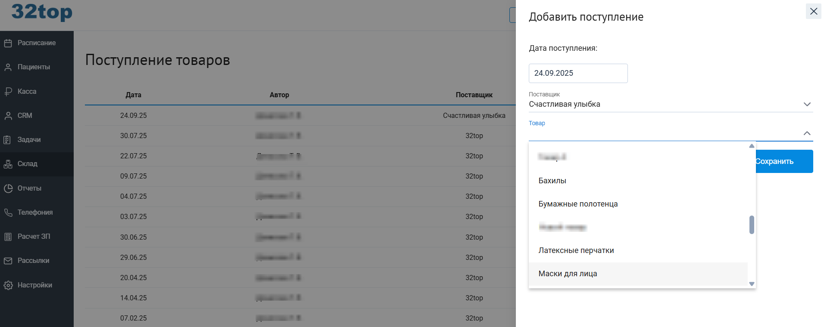The height and width of the screenshot is (327, 824).
Task: Expand the Поставщик dropdown chevron
Action: [x=807, y=104]
